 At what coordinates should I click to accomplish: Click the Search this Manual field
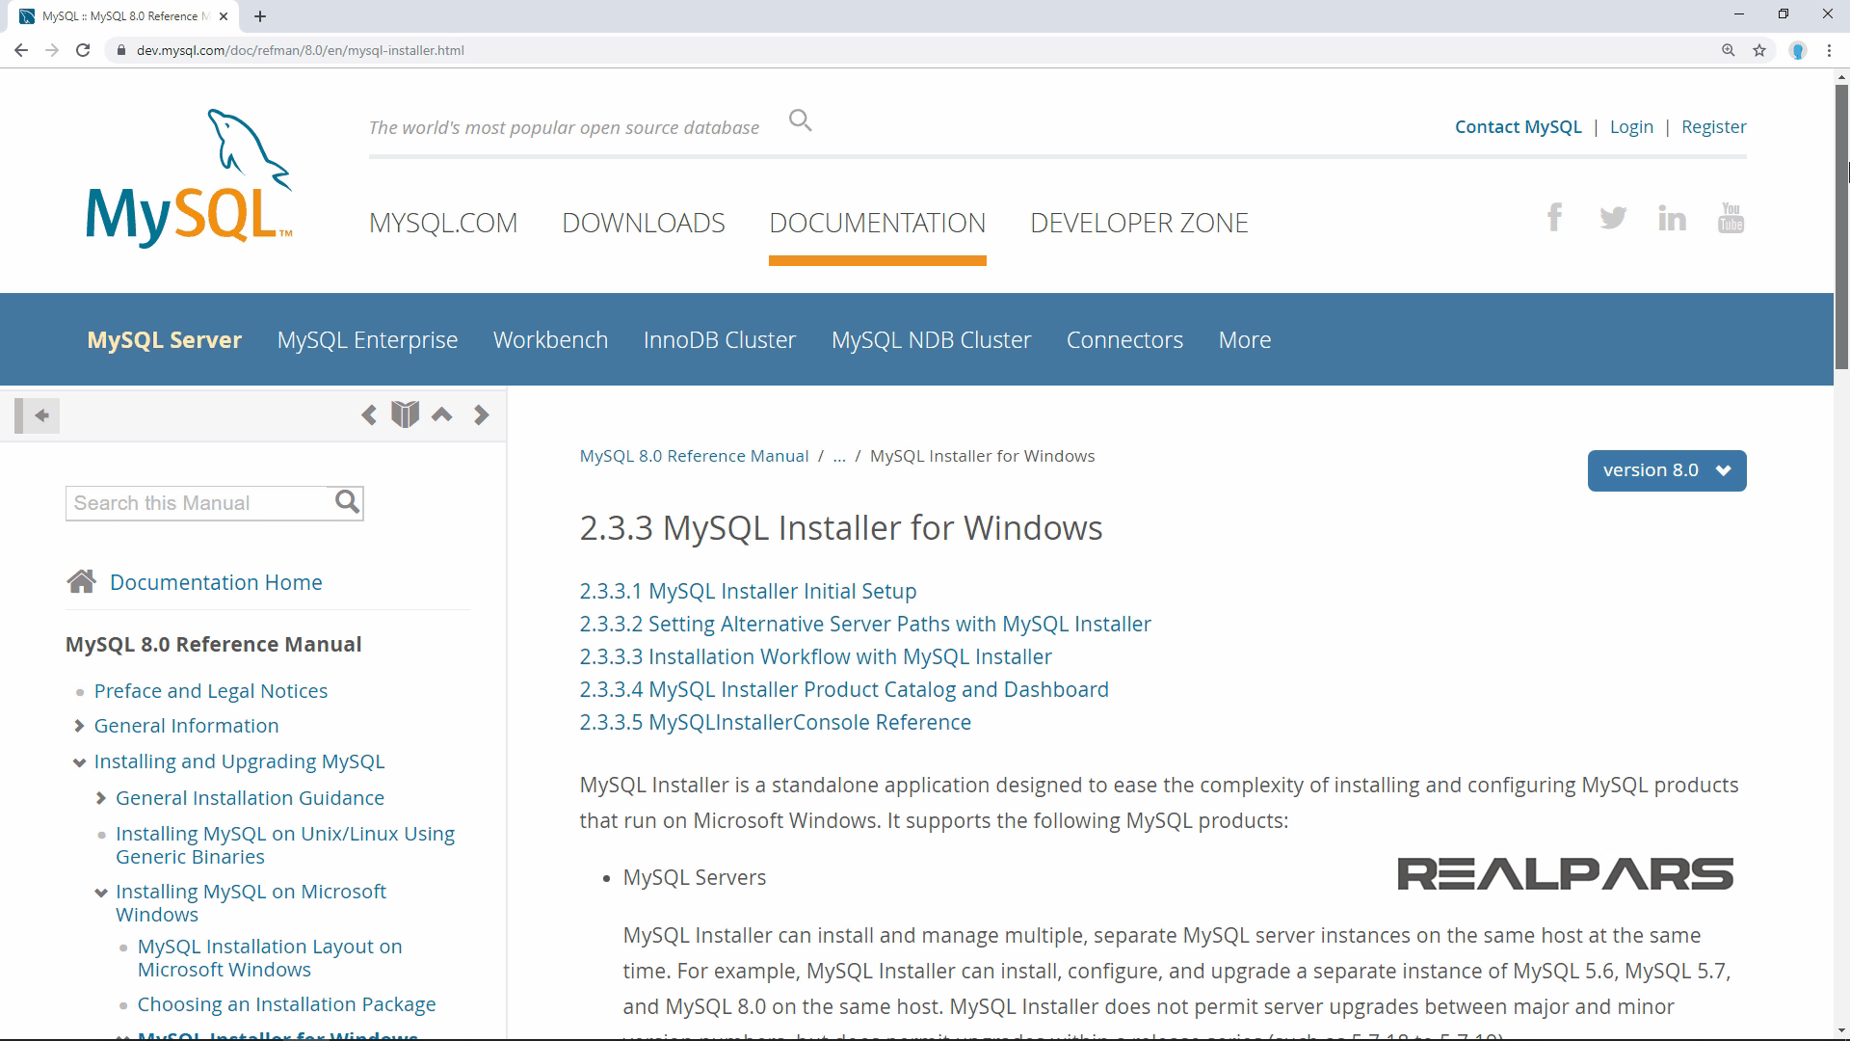198,503
